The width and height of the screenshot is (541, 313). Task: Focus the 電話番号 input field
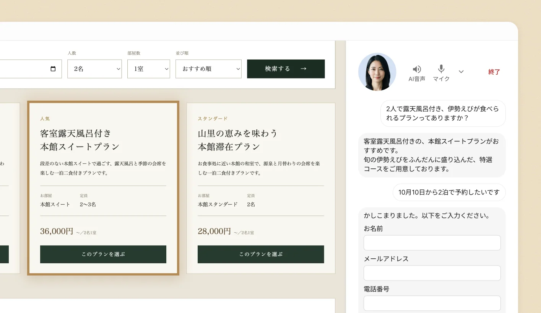click(432, 303)
